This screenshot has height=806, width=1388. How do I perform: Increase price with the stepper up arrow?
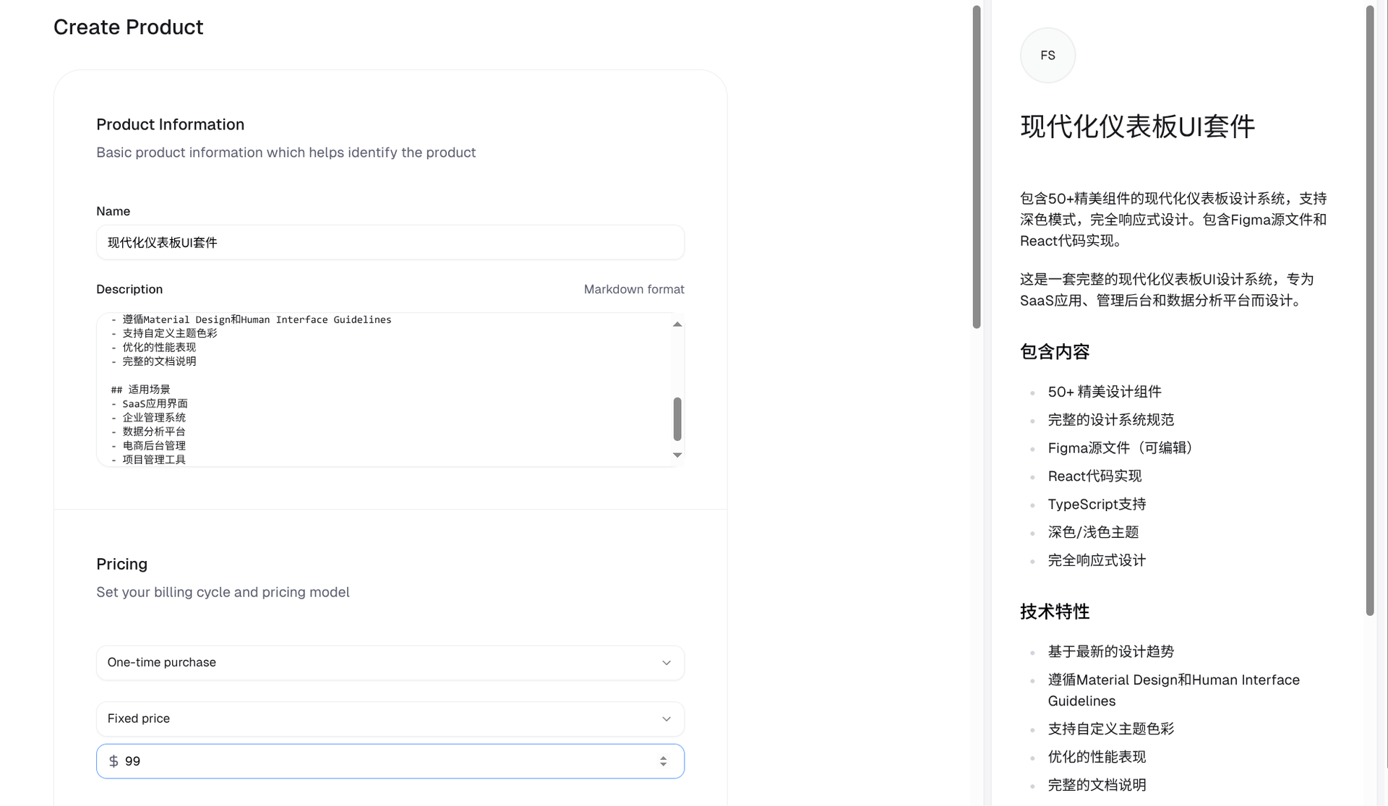[x=663, y=758]
